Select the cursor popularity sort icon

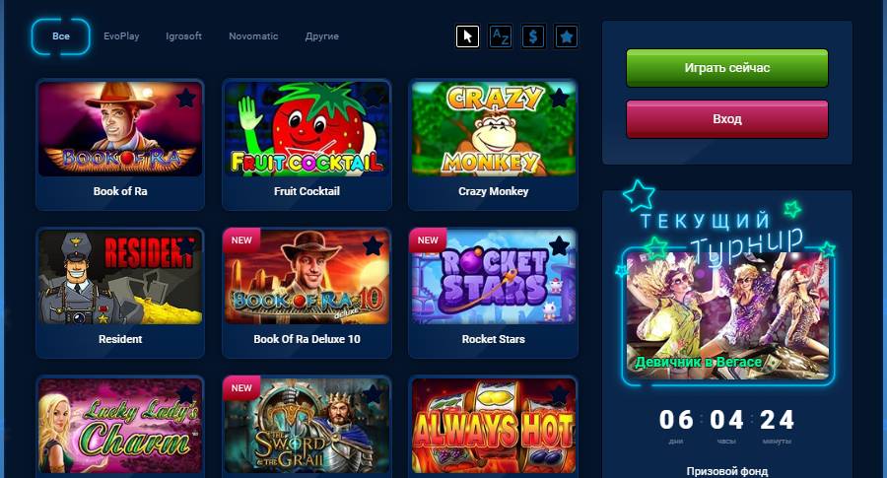point(467,36)
